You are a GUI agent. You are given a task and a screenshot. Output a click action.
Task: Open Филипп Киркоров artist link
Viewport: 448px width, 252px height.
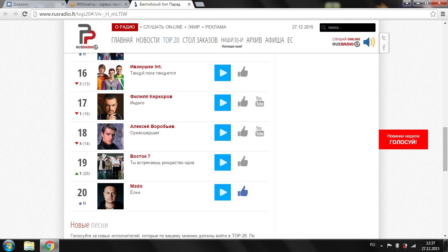coord(151,96)
